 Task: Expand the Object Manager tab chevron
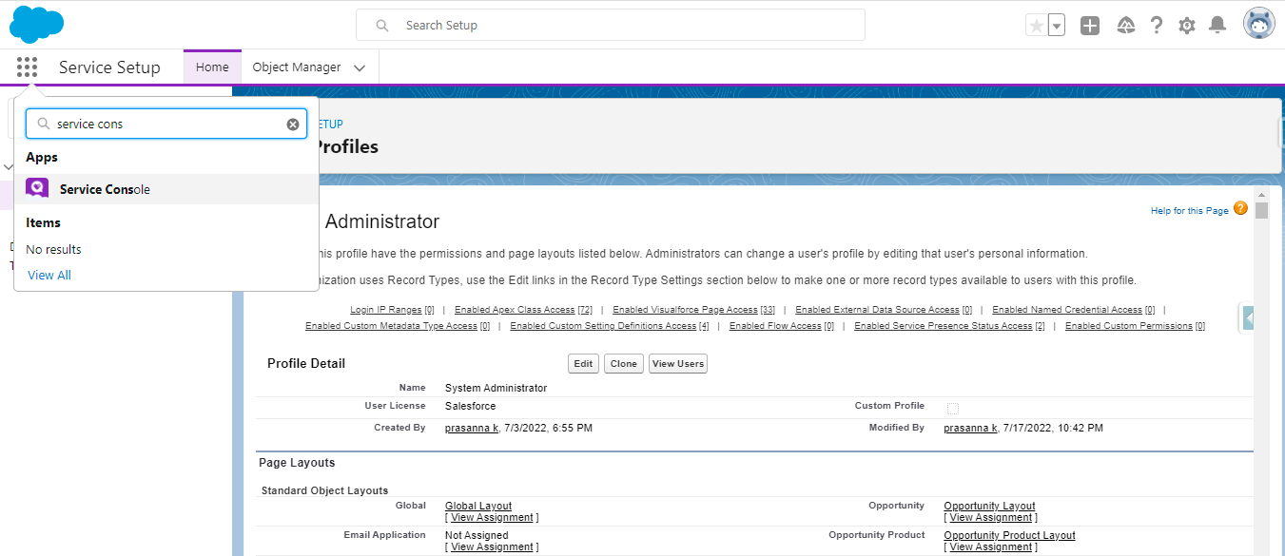360,67
